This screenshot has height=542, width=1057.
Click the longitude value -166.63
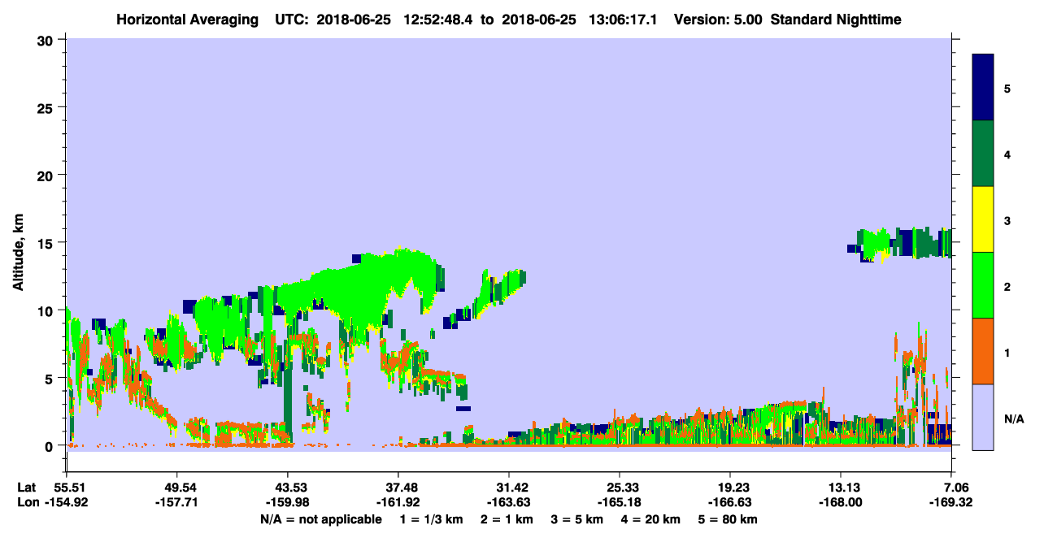(729, 502)
